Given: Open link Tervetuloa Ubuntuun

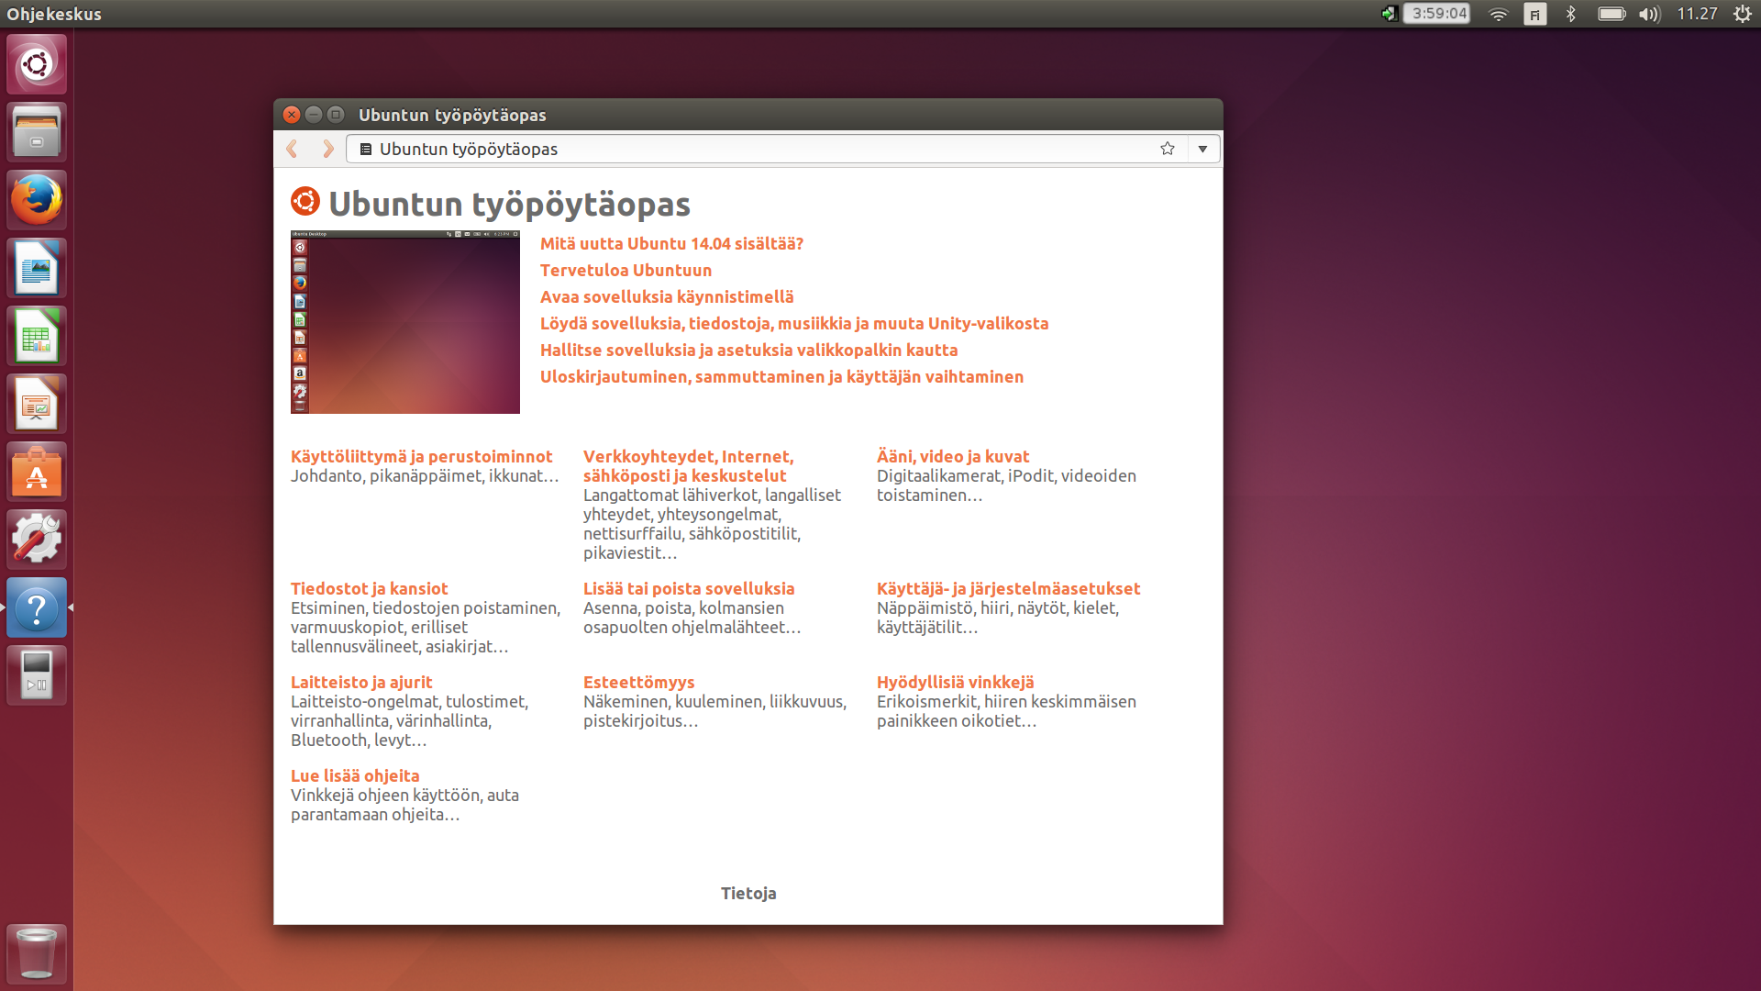Looking at the screenshot, I should pyautogui.click(x=626, y=270).
